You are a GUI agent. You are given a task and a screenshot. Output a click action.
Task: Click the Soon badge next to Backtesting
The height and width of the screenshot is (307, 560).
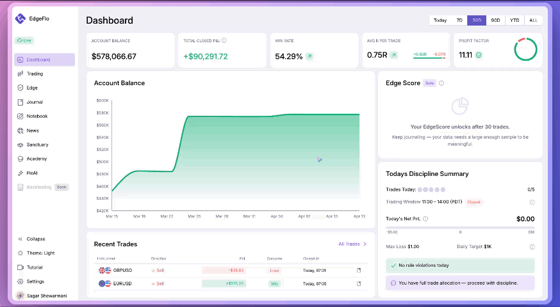pos(62,187)
